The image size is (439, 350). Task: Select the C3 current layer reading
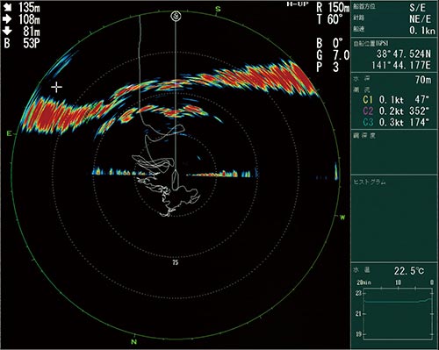396,122
